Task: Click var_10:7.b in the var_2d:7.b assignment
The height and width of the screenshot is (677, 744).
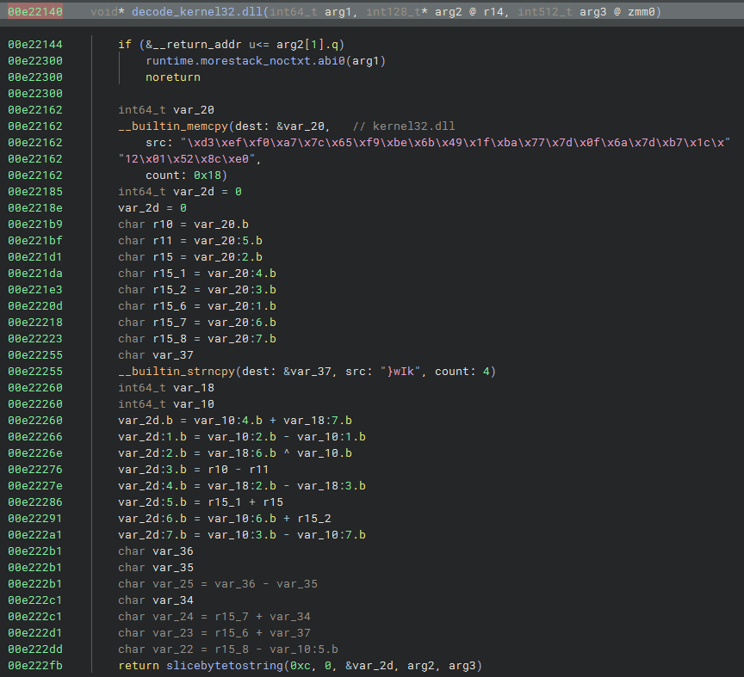Action: point(332,535)
